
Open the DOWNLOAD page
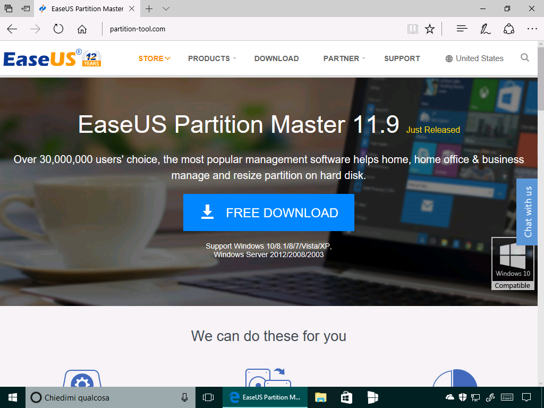click(x=276, y=58)
